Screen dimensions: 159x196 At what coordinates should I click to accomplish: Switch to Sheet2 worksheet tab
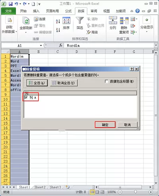coord(40,187)
